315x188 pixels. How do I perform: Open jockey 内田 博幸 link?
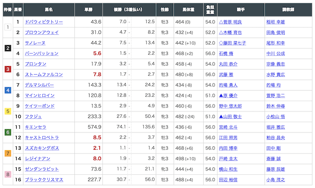click(x=228, y=148)
